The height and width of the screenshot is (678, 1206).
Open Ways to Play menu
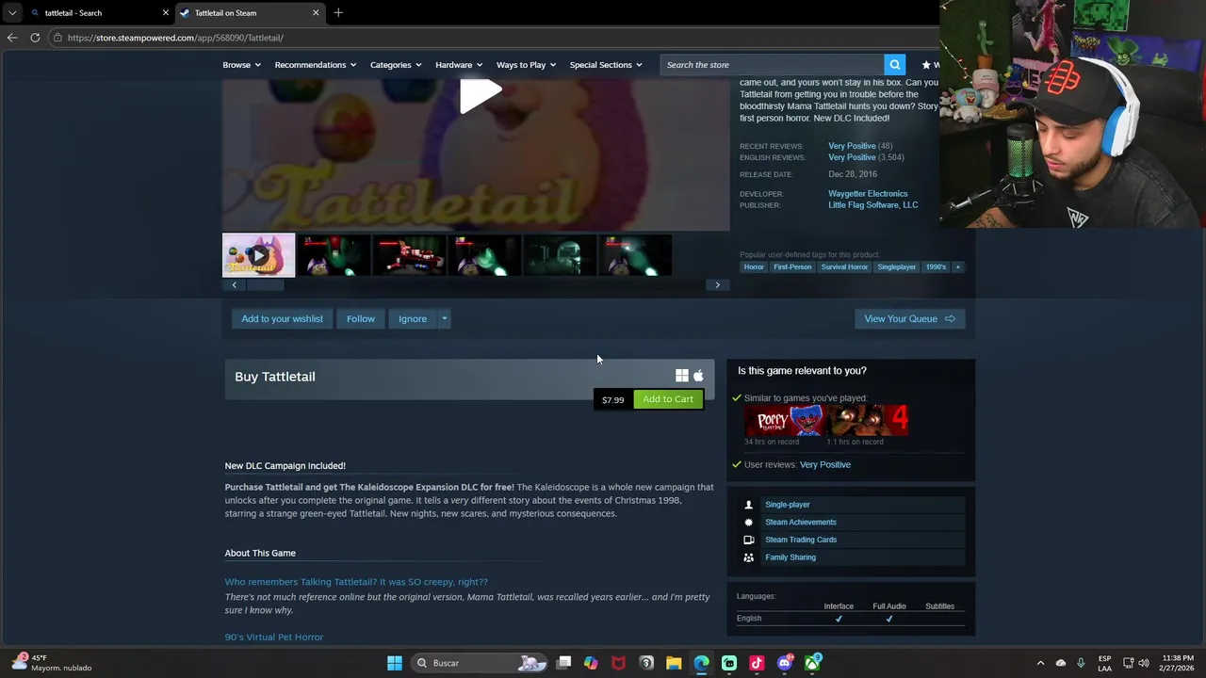point(526,65)
